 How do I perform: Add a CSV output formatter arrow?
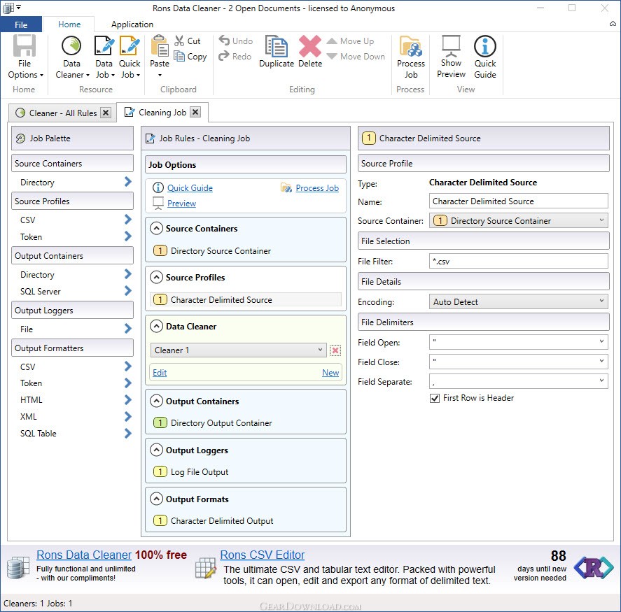128,367
